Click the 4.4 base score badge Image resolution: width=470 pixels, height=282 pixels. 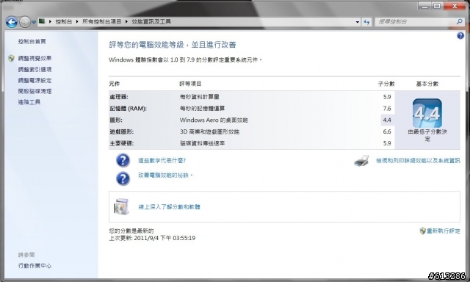pos(427,113)
